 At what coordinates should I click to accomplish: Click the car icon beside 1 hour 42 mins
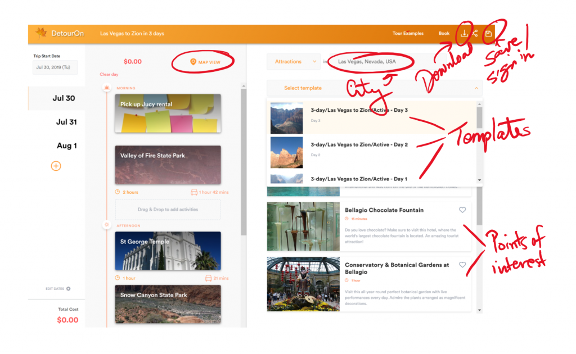click(194, 192)
